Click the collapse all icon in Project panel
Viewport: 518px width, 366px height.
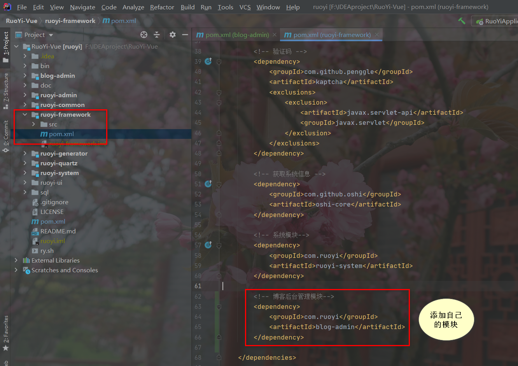[x=157, y=35]
